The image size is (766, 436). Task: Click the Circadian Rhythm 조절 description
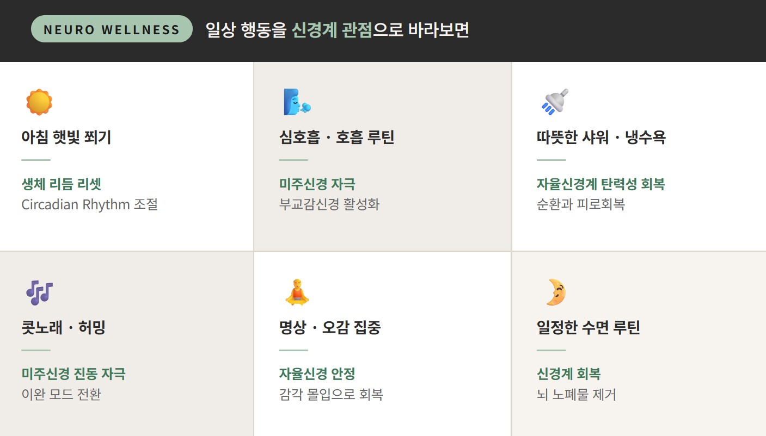[x=90, y=205]
